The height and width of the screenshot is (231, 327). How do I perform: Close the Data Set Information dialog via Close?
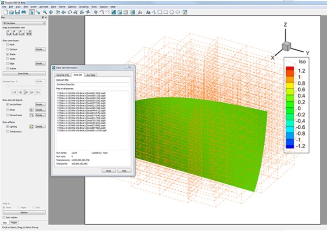point(108,171)
